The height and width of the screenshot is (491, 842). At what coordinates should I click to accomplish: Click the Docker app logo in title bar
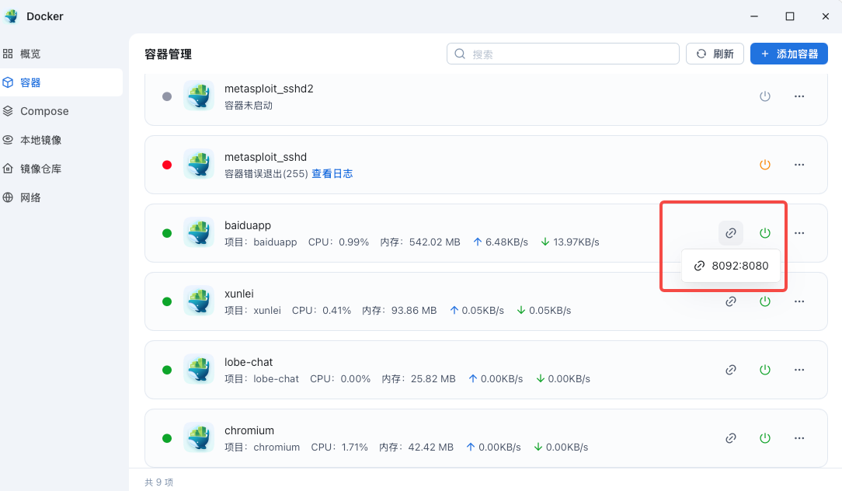[x=11, y=16]
